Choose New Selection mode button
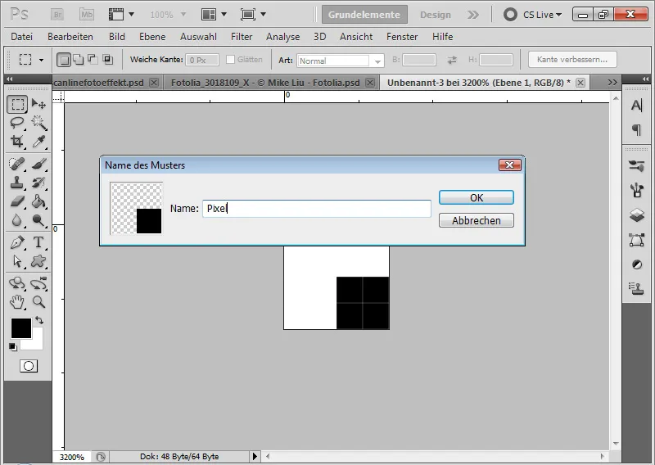This screenshot has width=655, height=465. pyautogui.click(x=64, y=60)
